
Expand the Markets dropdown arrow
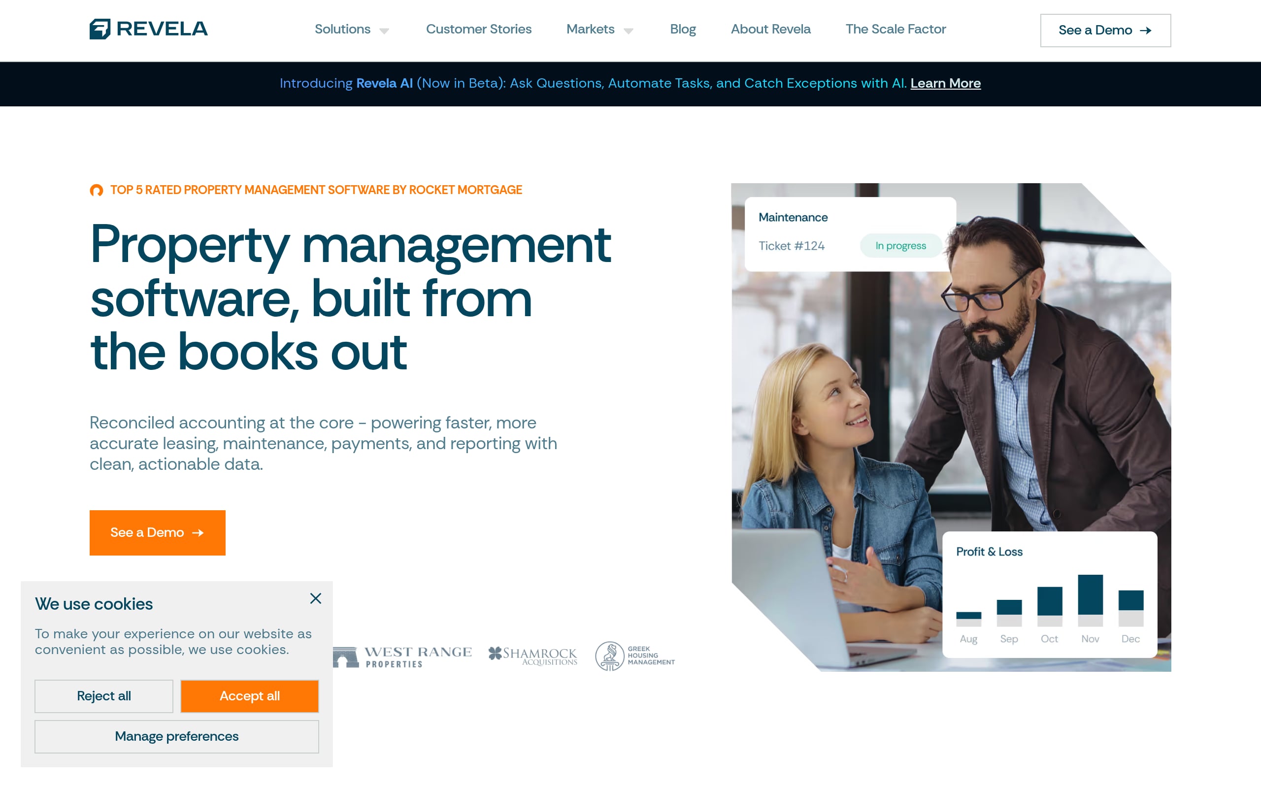click(629, 31)
